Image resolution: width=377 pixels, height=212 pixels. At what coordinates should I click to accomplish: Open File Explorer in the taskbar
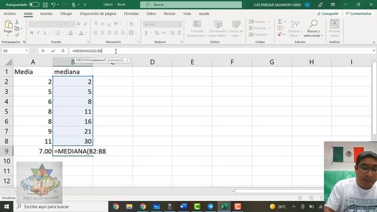pos(129,207)
